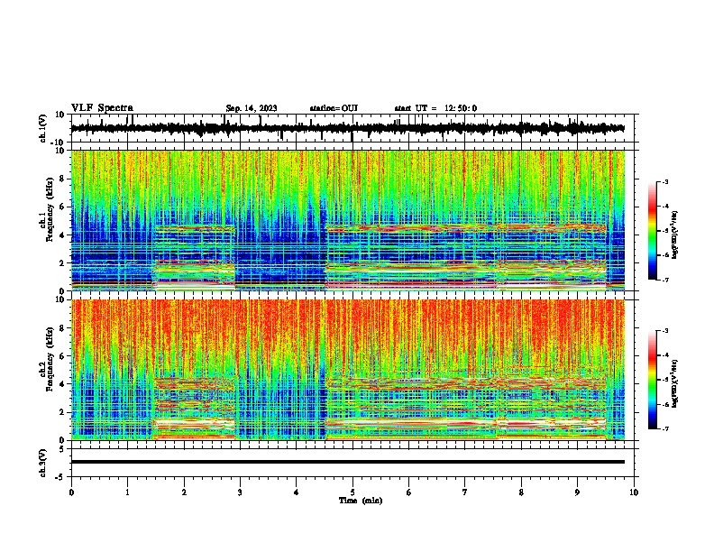
Task: Select the "Time (min)" axis title
Action: (361, 501)
